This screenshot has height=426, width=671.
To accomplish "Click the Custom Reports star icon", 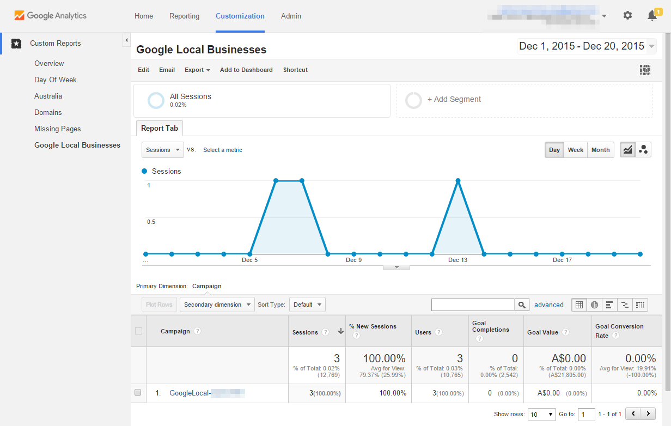I will [16, 44].
